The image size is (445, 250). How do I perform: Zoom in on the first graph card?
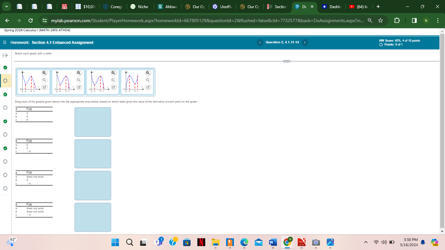[44, 73]
